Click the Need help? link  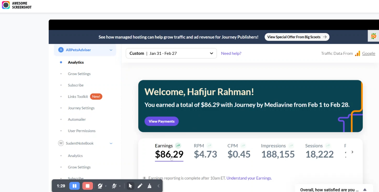(231, 53)
